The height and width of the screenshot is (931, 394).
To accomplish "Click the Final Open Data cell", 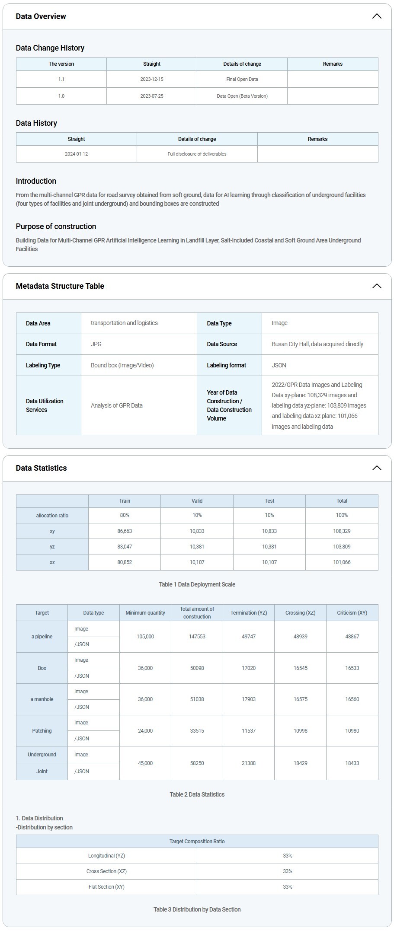I will (242, 79).
